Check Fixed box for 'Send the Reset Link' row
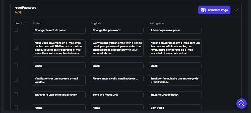Image resolution: width=251 pixels, height=113 pixels. click(16, 94)
